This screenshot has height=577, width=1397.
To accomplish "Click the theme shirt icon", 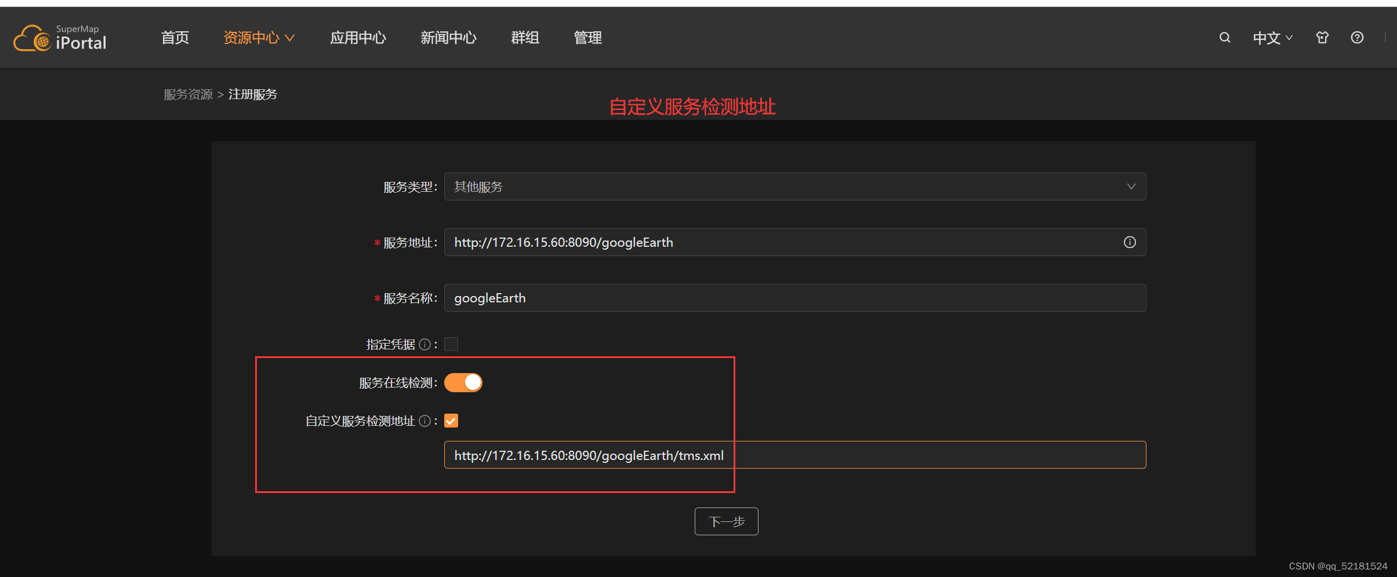I will coord(1322,38).
